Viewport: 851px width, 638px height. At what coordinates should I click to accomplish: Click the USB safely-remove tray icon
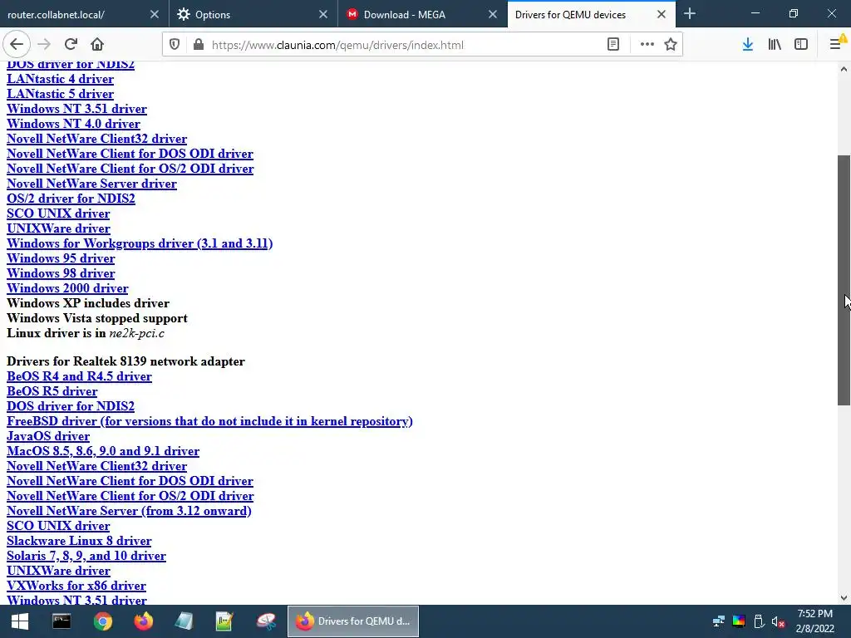click(x=759, y=621)
